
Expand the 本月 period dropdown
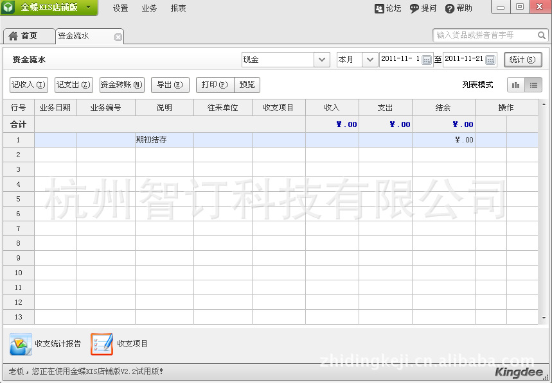point(370,60)
